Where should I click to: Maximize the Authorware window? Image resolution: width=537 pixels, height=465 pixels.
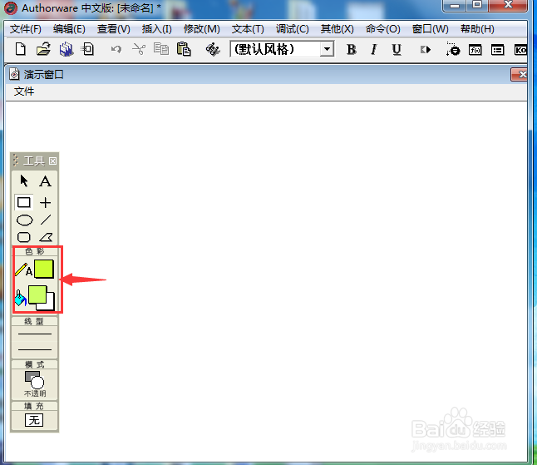[x=477, y=5]
